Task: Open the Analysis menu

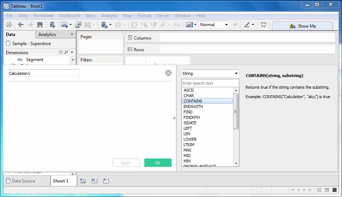Action: click(x=109, y=16)
